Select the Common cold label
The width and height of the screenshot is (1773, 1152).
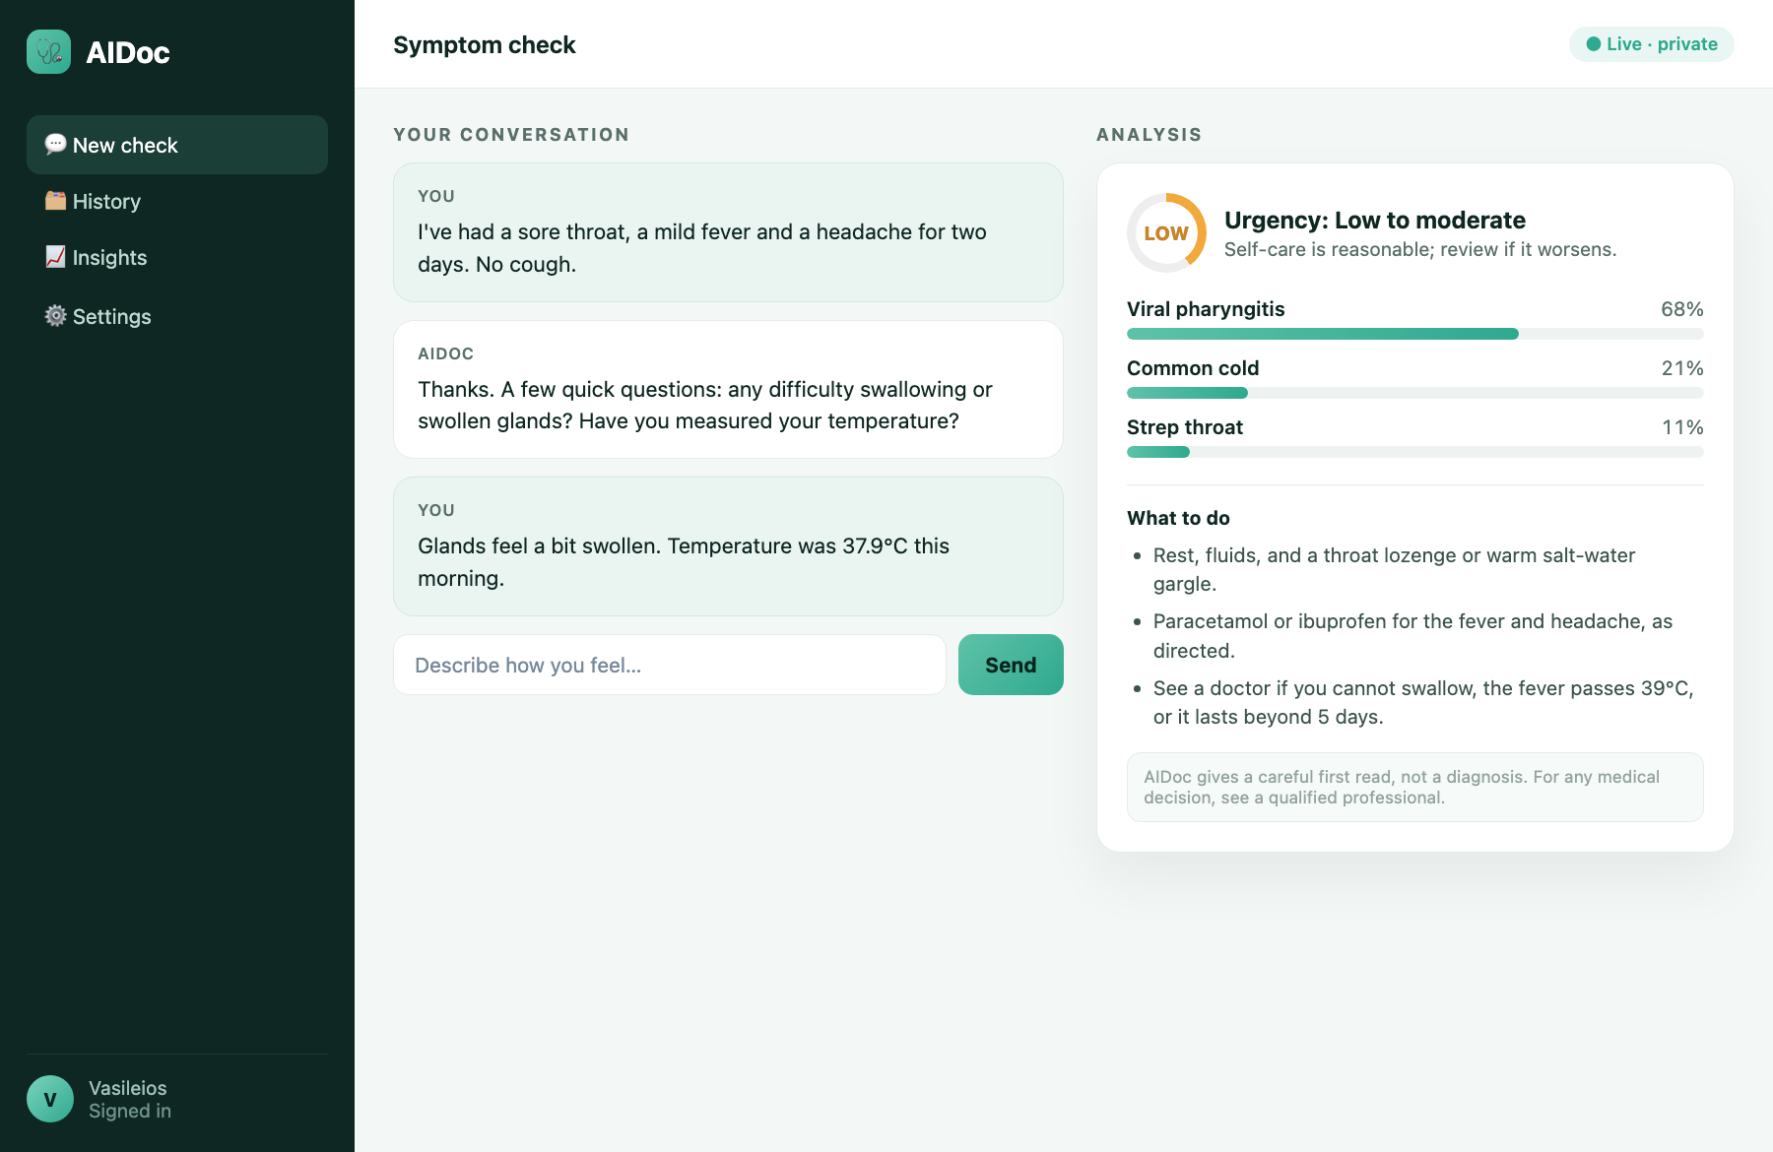coord(1193,368)
